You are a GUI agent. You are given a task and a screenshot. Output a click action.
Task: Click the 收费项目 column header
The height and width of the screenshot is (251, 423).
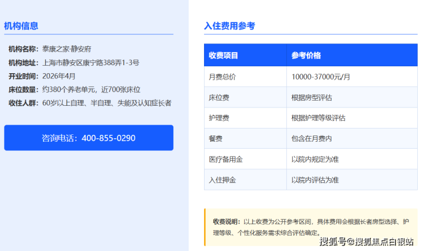[x=245, y=55]
